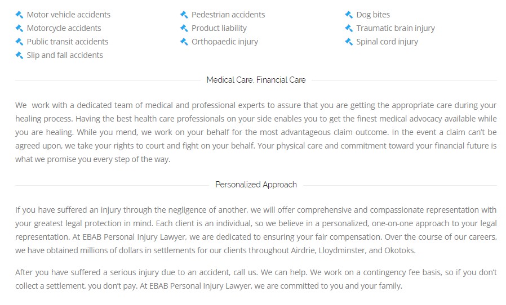Click the gavel icon next to Pedestrian accidents
Screen dimensions: 506x305
click(x=184, y=15)
